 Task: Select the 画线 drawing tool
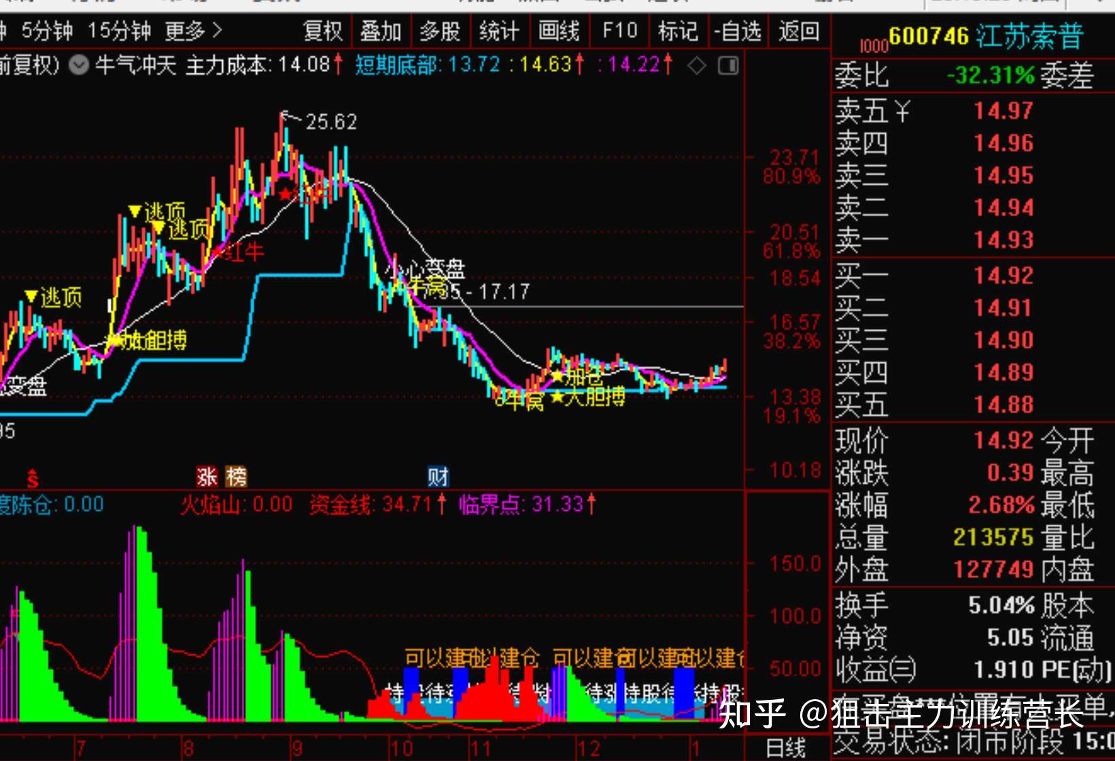click(560, 31)
